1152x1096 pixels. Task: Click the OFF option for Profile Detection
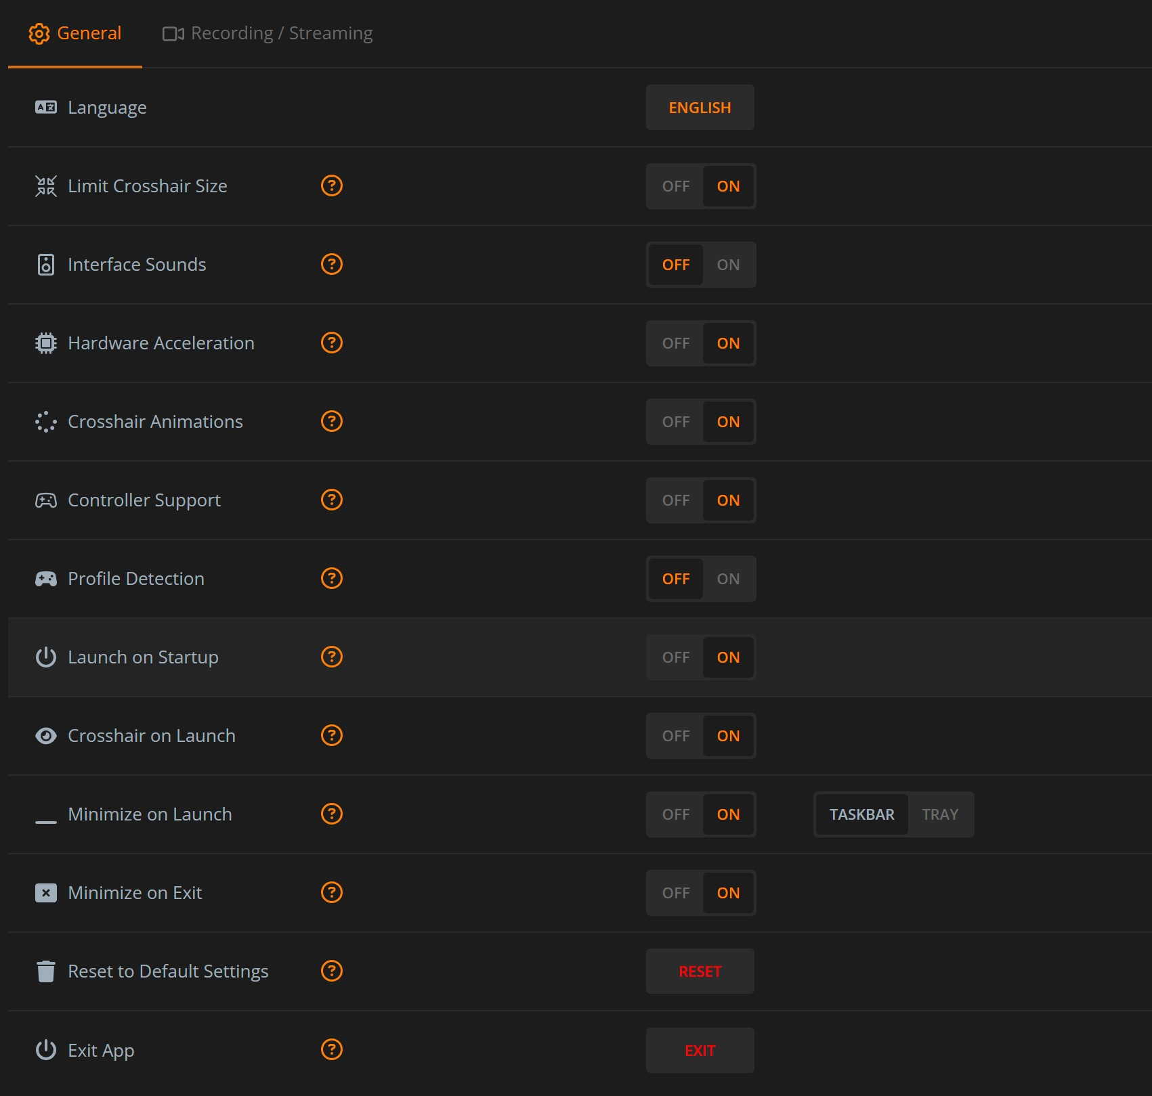[676, 579]
